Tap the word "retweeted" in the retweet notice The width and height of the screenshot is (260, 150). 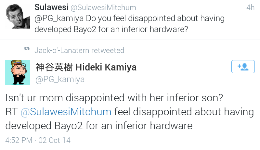(x=108, y=50)
